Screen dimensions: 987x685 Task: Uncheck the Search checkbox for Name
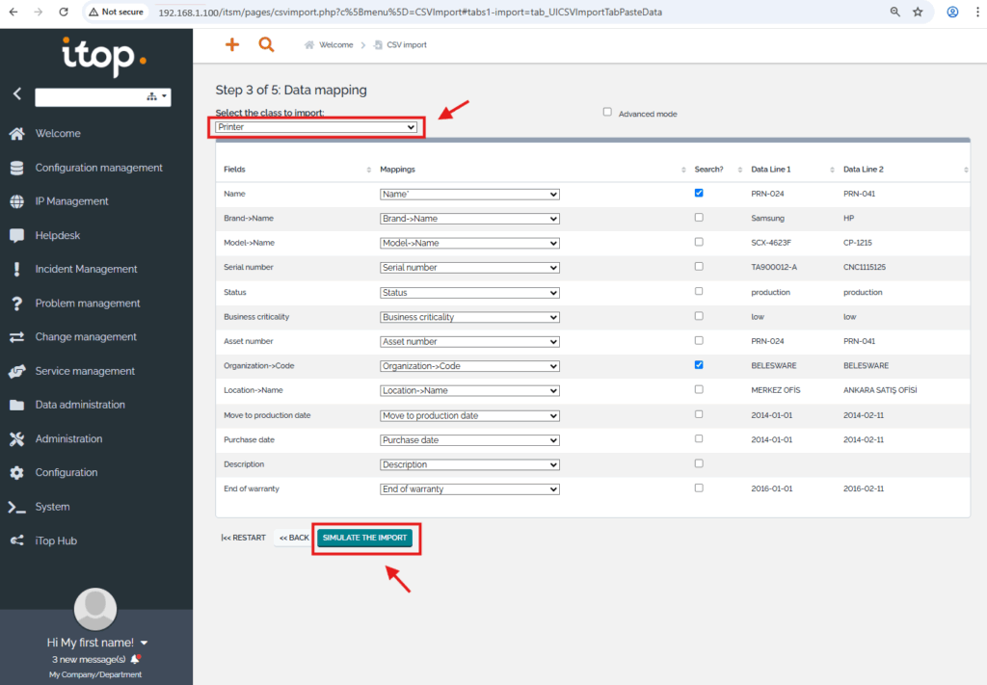(x=699, y=193)
